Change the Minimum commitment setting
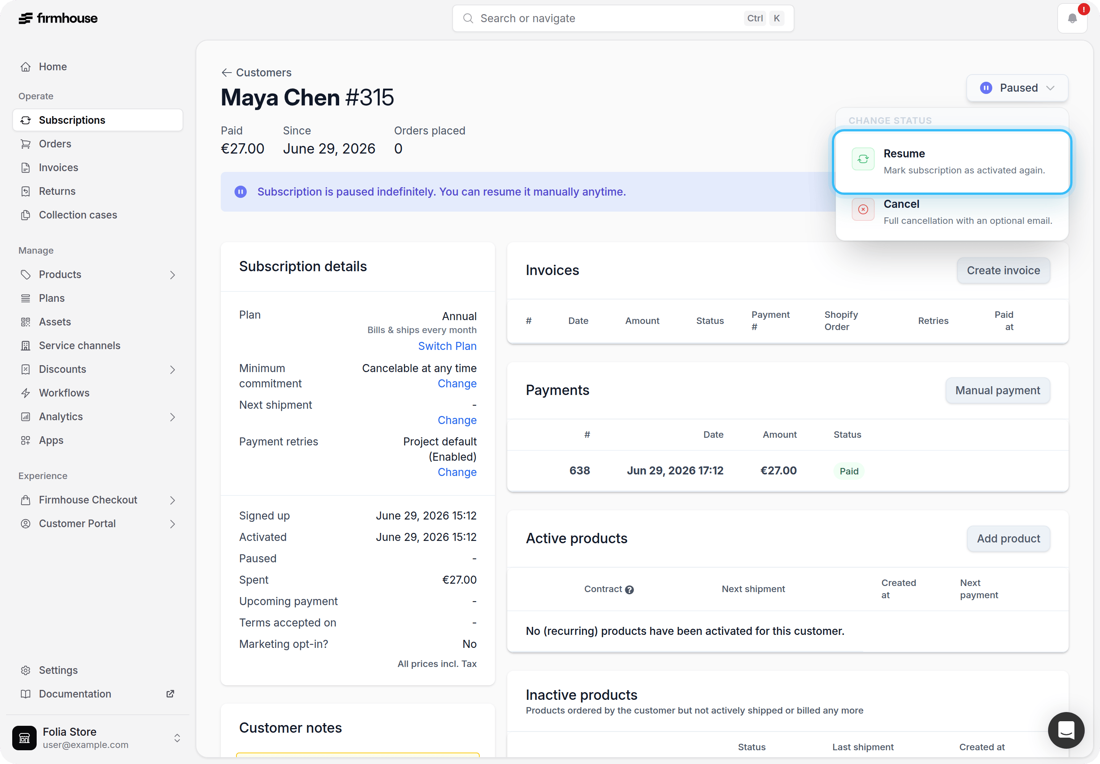This screenshot has width=1100, height=764. click(x=457, y=384)
